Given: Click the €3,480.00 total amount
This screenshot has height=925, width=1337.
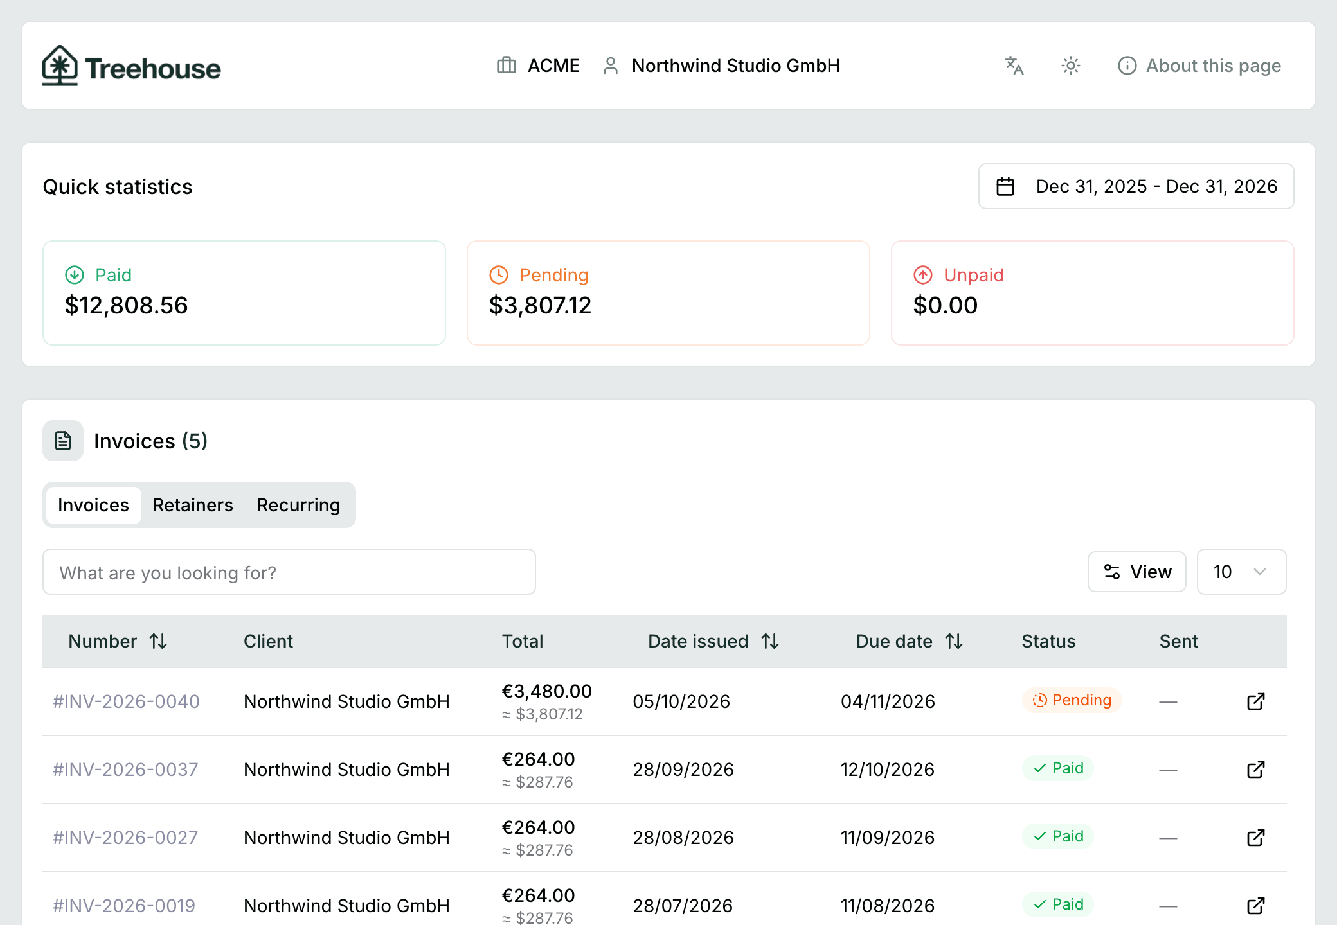Looking at the screenshot, I should click(x=547, y=691).
